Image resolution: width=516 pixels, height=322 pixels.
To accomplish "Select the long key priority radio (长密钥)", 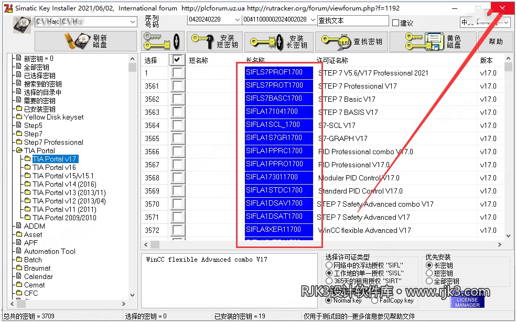I will (x=429, y=265).
